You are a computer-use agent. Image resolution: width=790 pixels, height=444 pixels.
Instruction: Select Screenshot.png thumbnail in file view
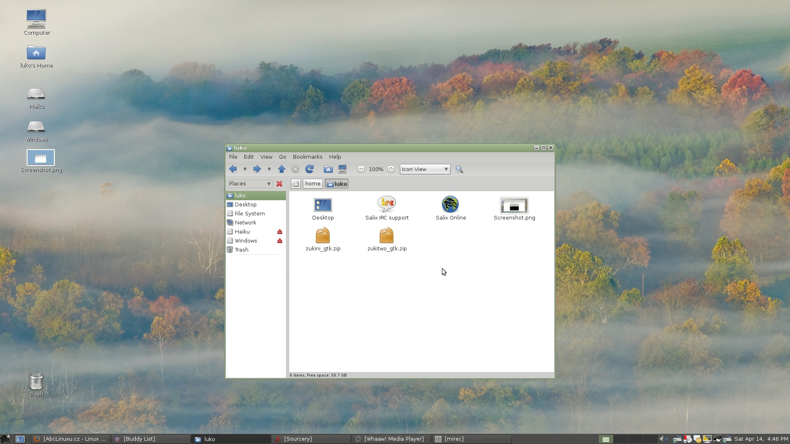pos(514,209)
